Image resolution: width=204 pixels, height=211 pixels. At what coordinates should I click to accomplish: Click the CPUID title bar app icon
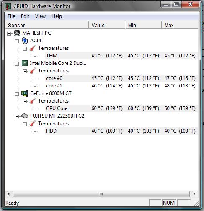[x=8, y=6]
